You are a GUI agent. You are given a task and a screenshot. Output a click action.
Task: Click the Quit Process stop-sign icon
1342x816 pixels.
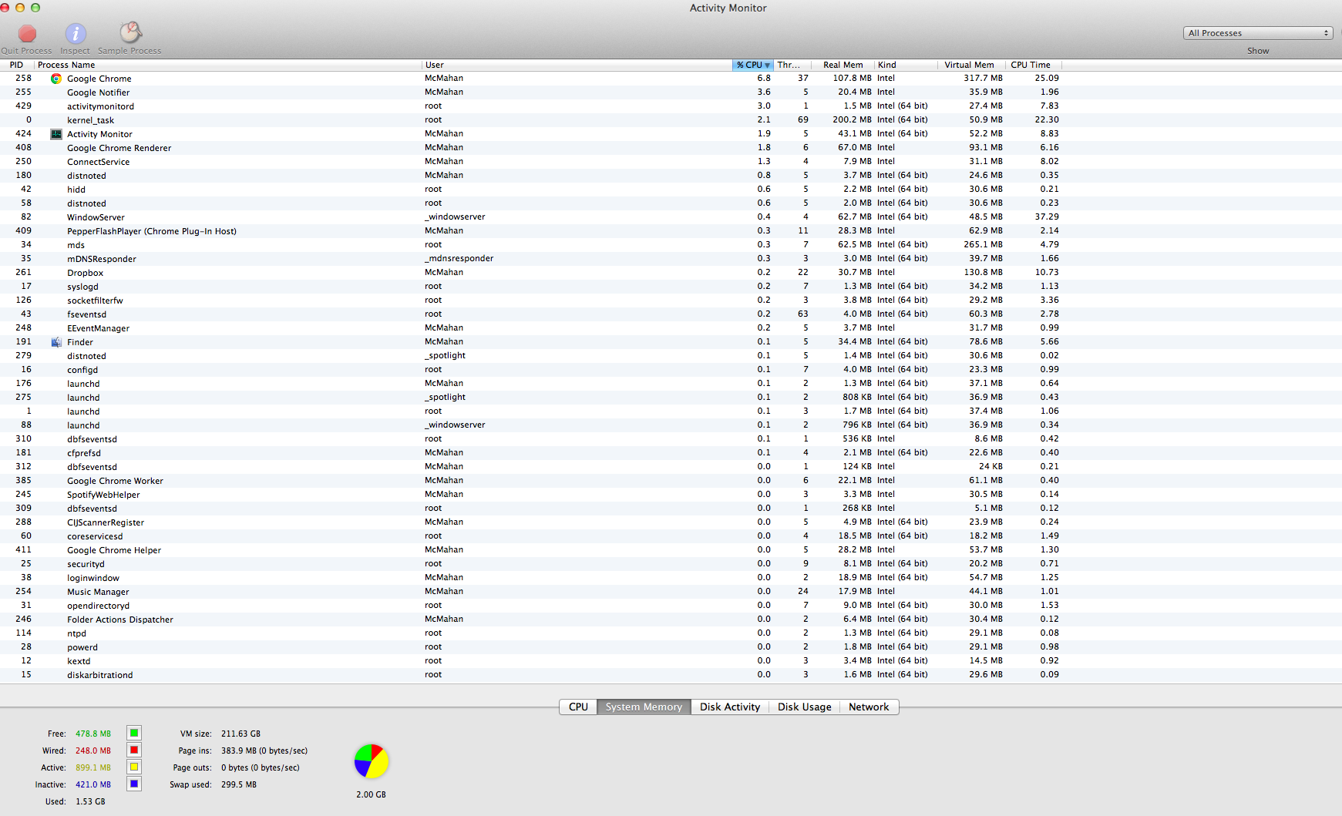[x=27, y=33]
